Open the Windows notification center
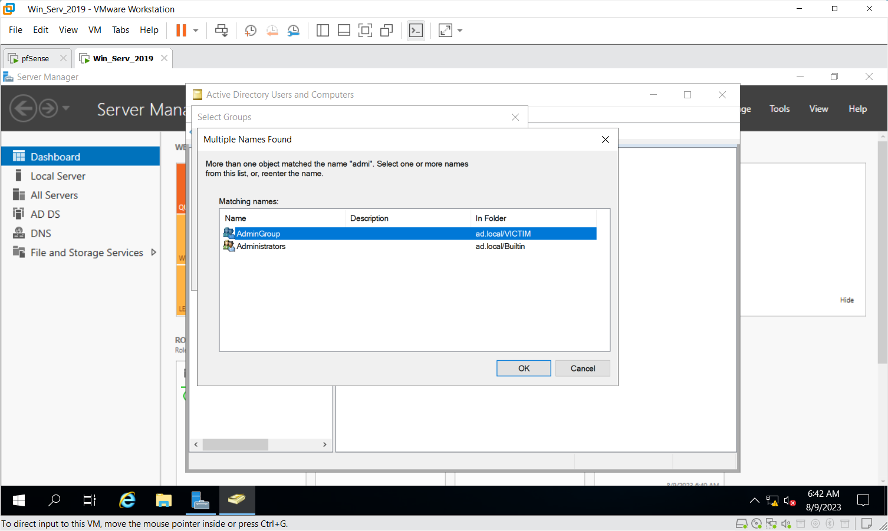888x531 pixels. [863, 501]
